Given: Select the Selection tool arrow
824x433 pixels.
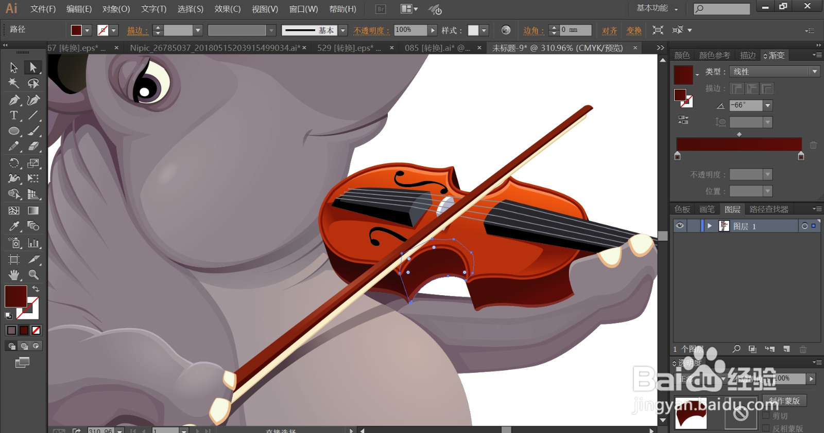Looking at the screenshot, I should tap(14, 67).
